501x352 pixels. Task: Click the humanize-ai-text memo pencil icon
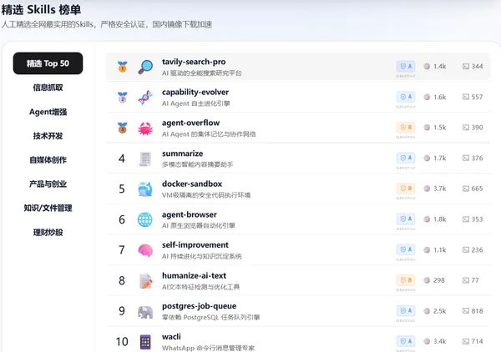point(145,281)
